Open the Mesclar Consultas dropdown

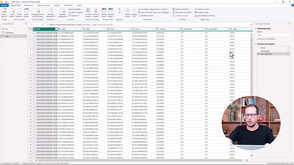click(181, 9)
